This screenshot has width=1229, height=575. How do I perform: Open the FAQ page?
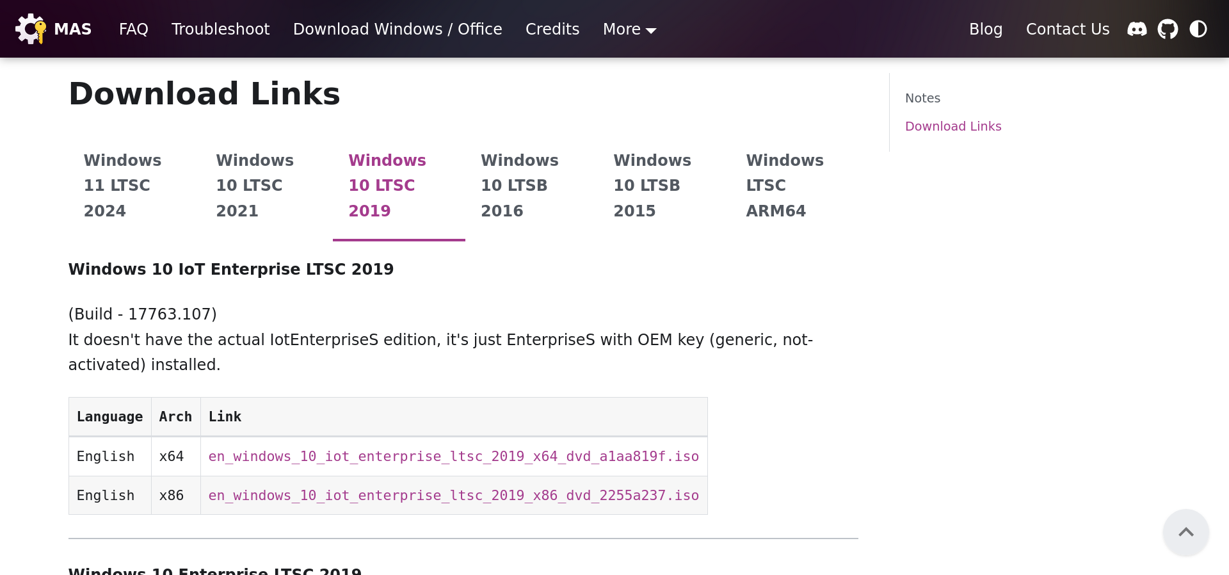click(x=133, y=29)
